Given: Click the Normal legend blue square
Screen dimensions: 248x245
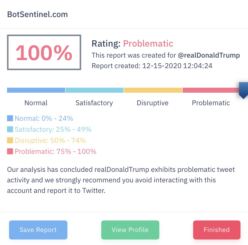Looking at the screenshot, I should click(10, 118).
